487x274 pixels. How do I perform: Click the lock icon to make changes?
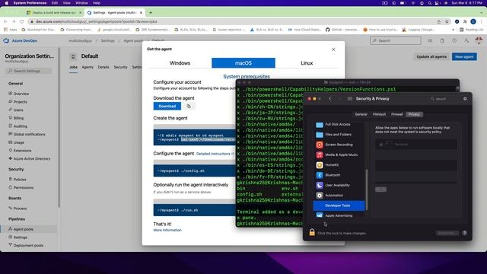pyautogui.click(x=312, y=232)
